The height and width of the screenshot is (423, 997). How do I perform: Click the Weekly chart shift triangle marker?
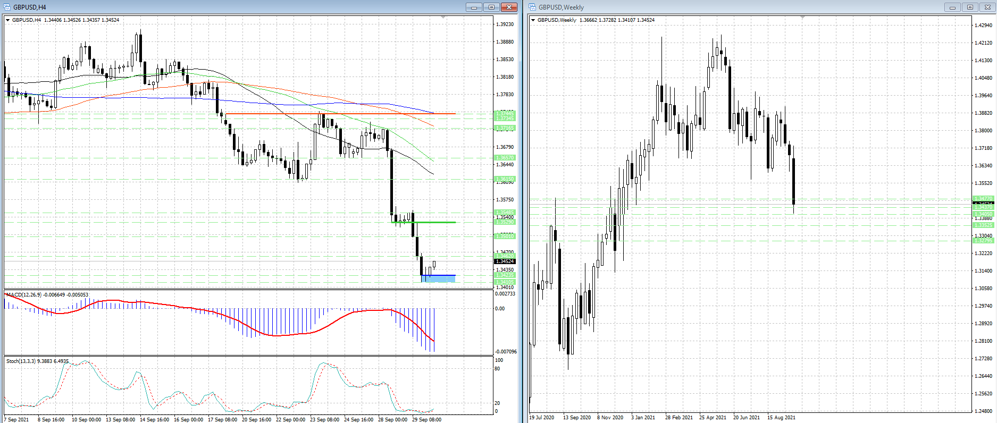point(803,18)
